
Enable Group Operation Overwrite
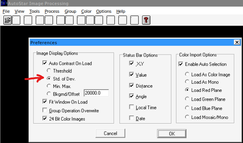pos(45,110)
